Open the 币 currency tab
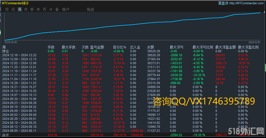The image size is (266, 138). (x=44, y=9)
